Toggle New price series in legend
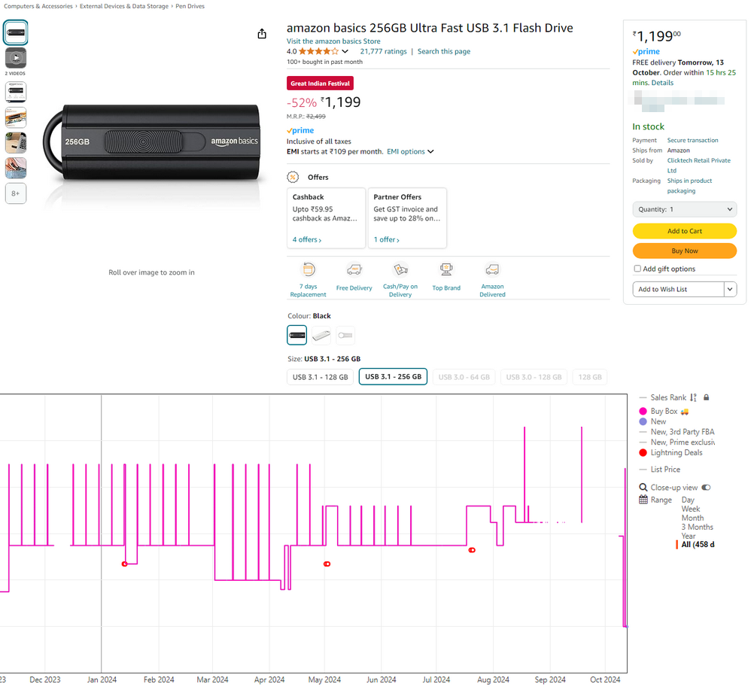Screen dimensions: 751x687 click(653, 421)
